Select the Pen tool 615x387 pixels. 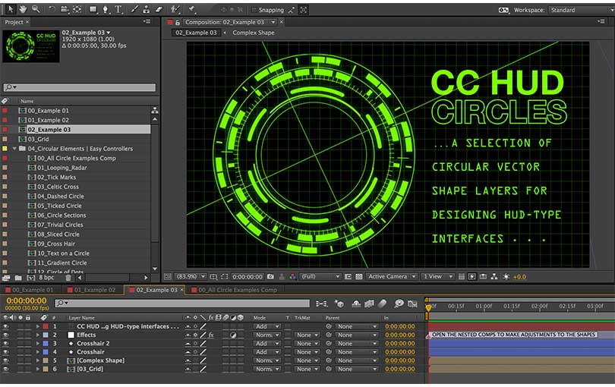[x=106, y=9]
